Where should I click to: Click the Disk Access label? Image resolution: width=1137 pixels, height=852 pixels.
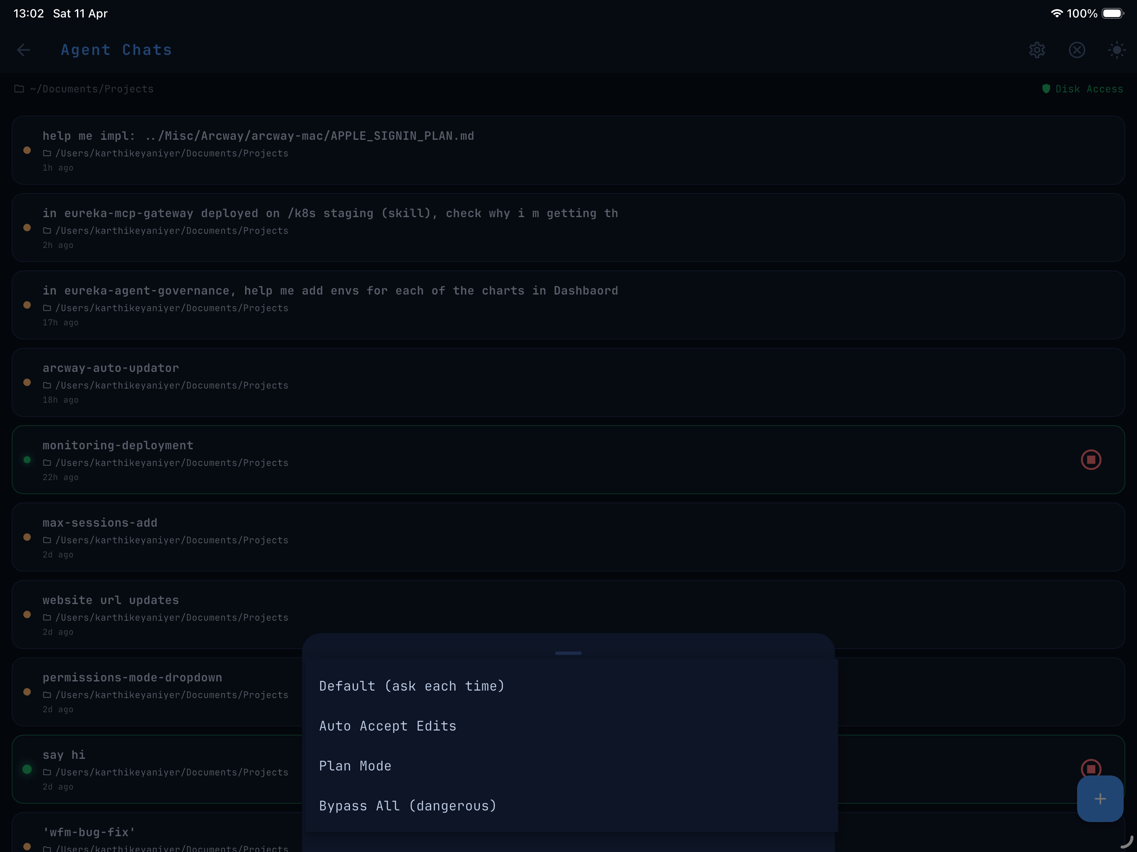1089,89
